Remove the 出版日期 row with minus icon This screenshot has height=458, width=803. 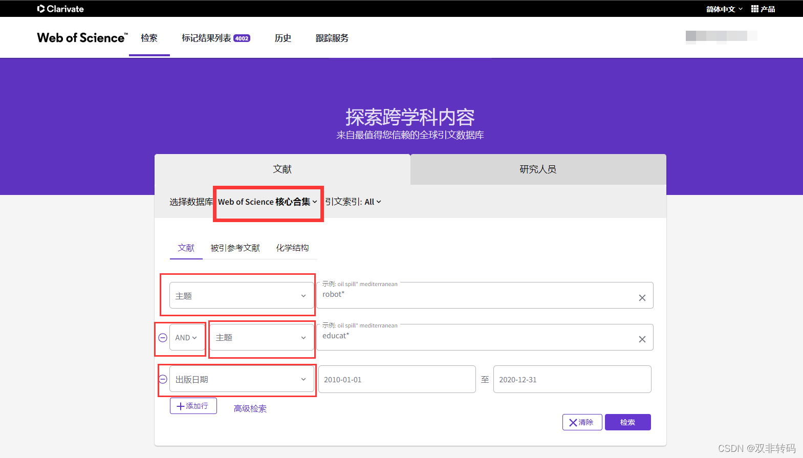[x=163, y=379]
